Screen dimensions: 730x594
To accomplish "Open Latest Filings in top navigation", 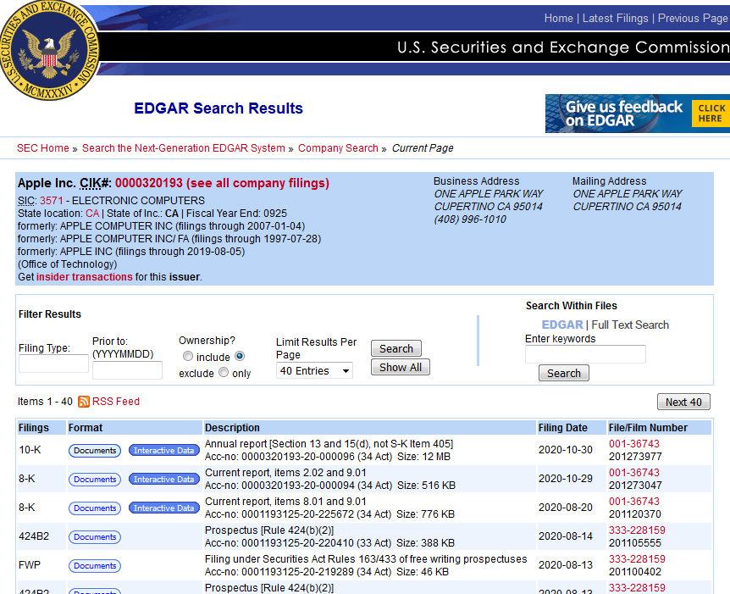I will (615, 18).
